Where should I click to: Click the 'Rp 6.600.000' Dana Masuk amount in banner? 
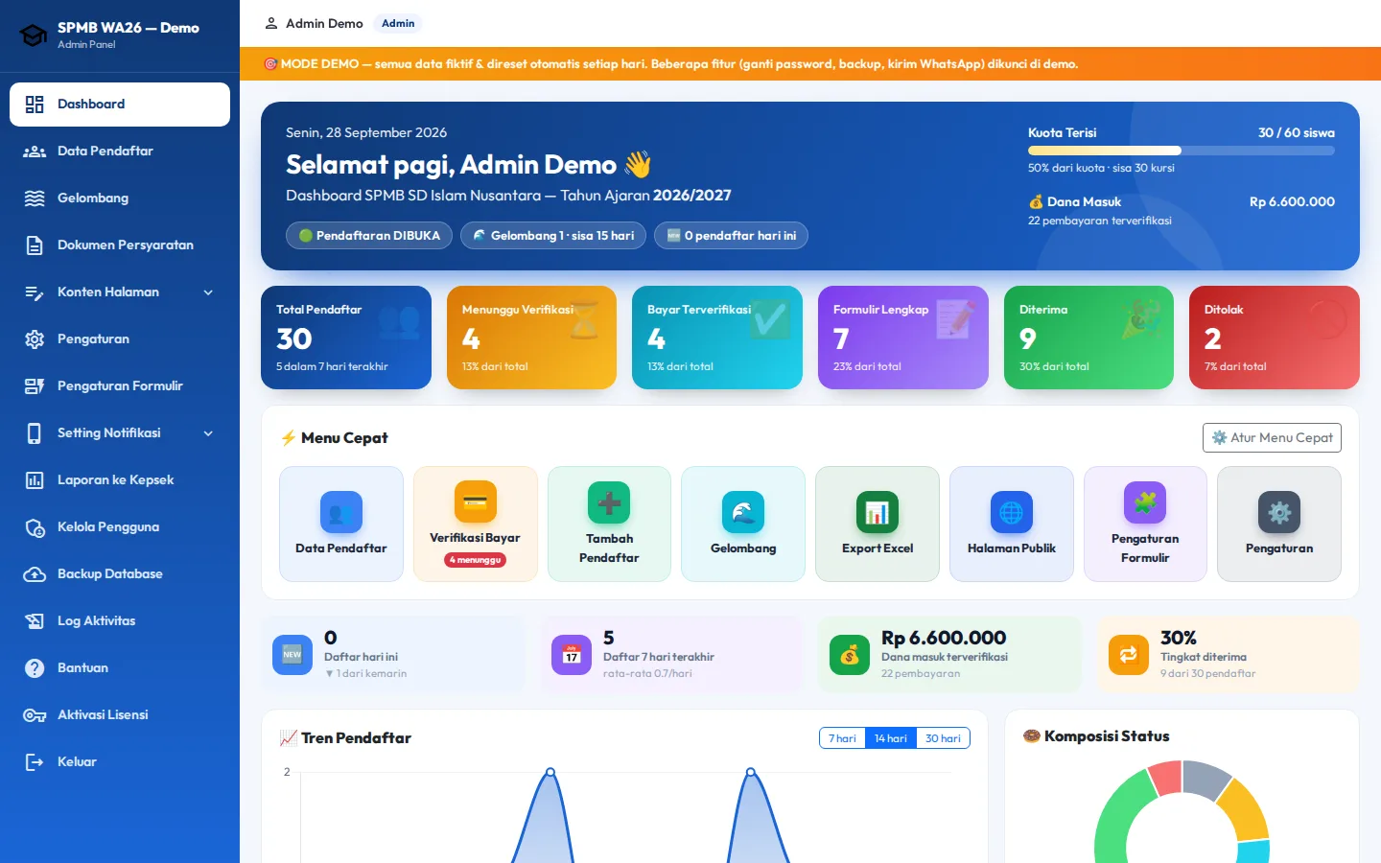(1292, 202)
